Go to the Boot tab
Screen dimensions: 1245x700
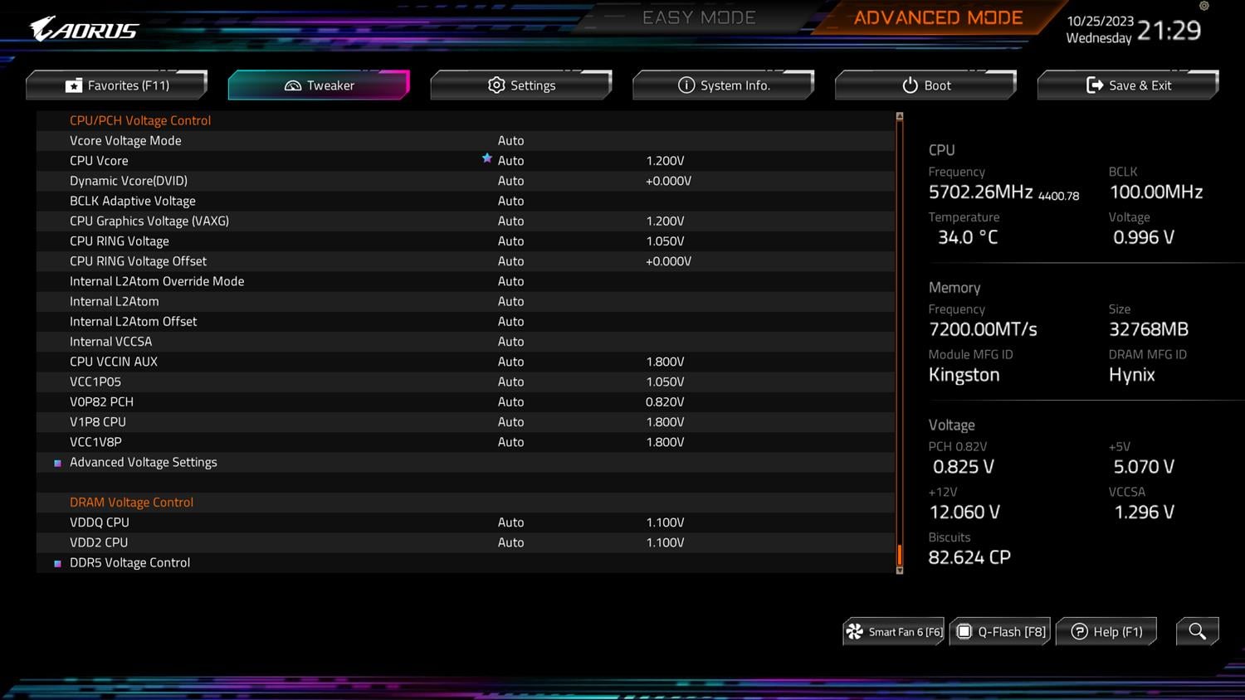[x=926, y=85]
